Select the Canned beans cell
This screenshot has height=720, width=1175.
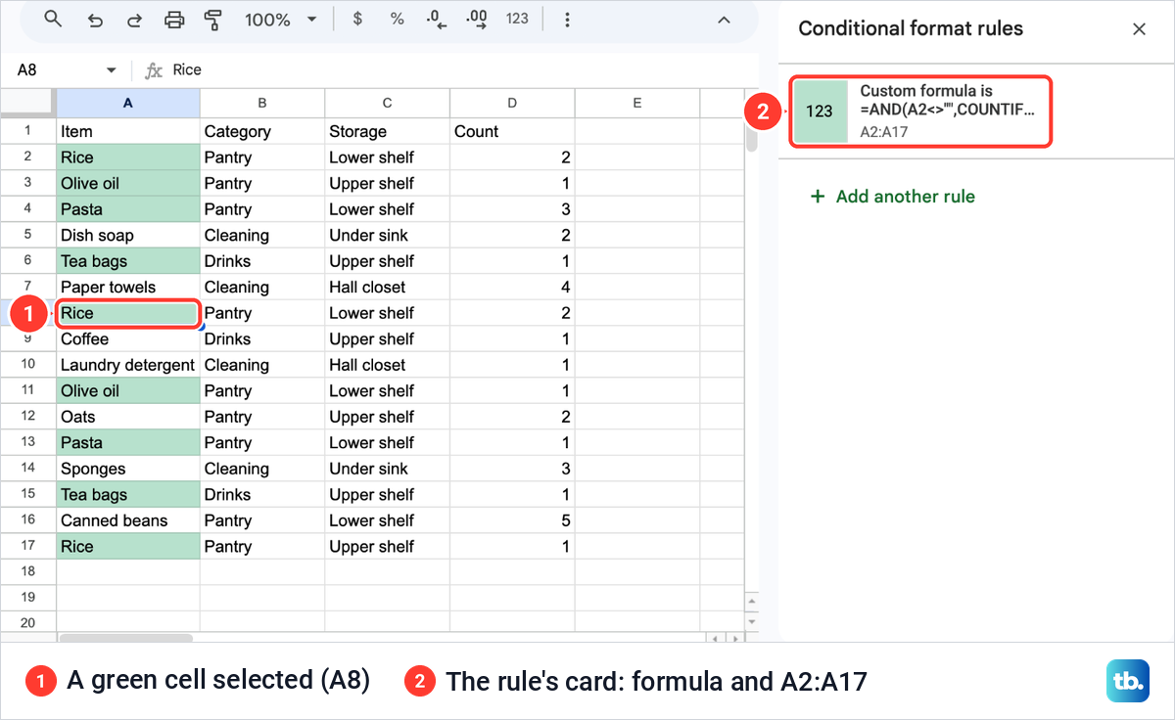tap(128, 520)
